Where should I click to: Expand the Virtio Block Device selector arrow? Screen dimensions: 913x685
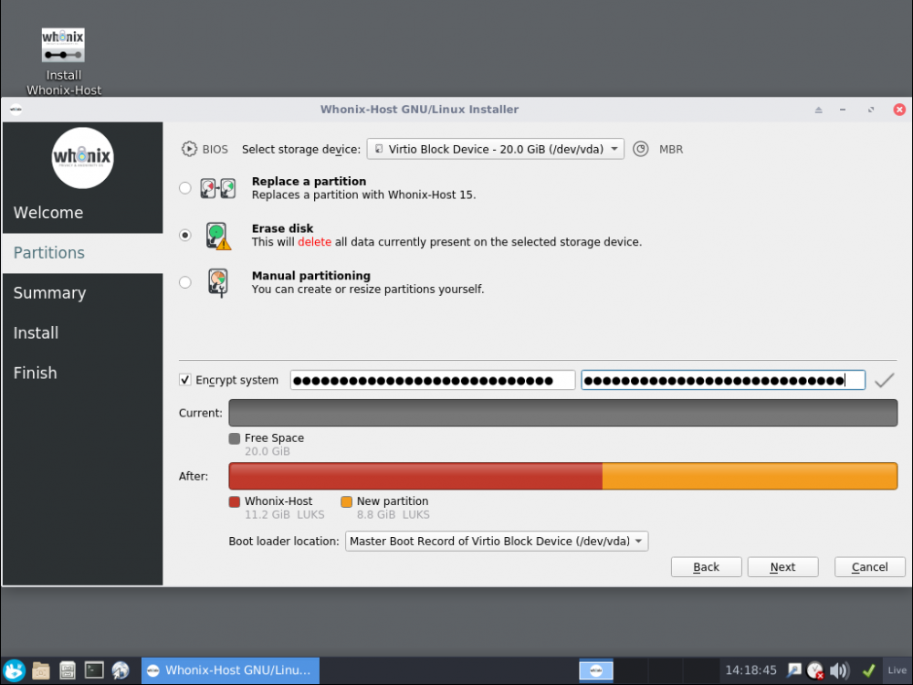(x=615, y=148)
